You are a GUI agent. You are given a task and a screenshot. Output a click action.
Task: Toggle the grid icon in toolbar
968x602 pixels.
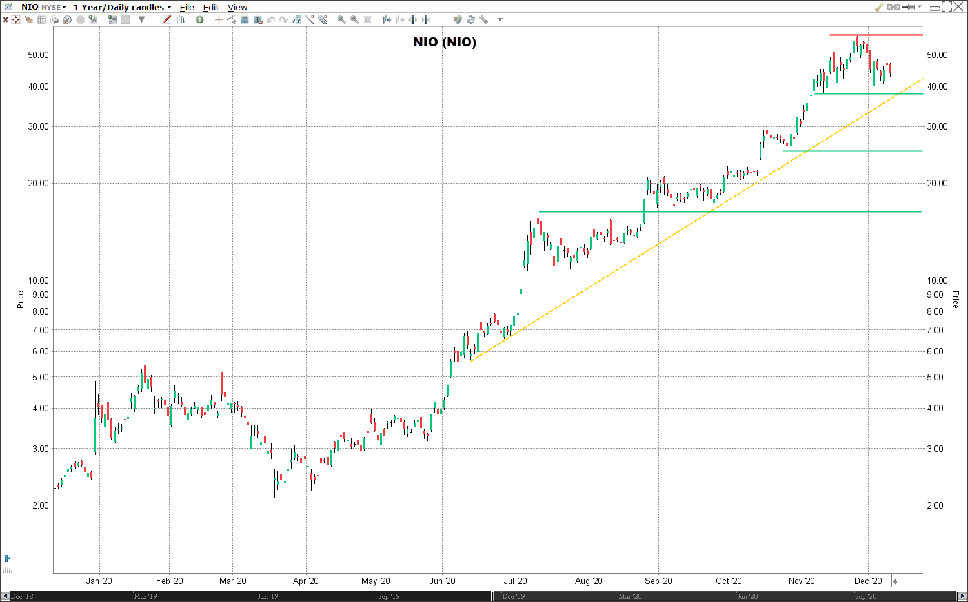(x=42, y=20)
